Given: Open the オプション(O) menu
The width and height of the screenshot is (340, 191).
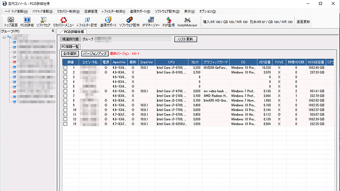Looking at the screenshot, I should click(207, 11).
